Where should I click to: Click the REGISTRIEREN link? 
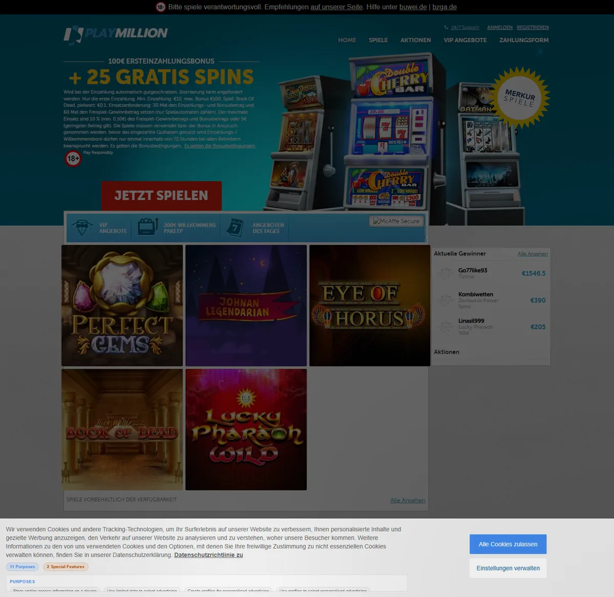(533, 28)
